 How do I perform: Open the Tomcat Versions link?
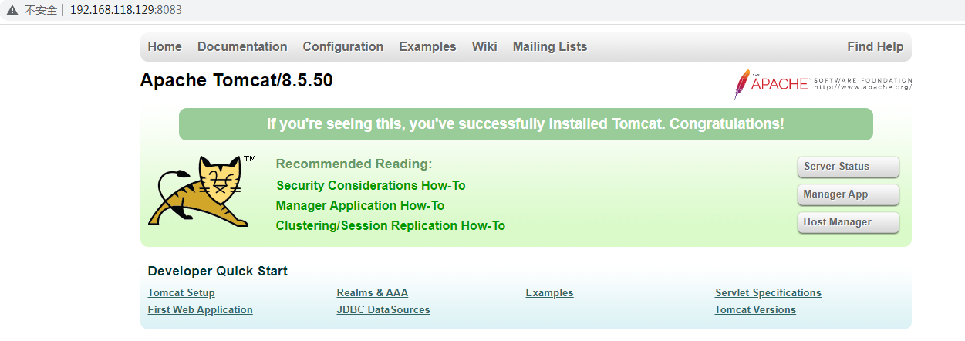tap(755, 310)
